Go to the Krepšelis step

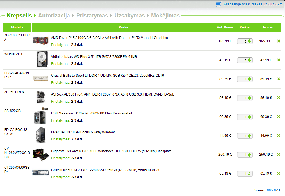19,16
